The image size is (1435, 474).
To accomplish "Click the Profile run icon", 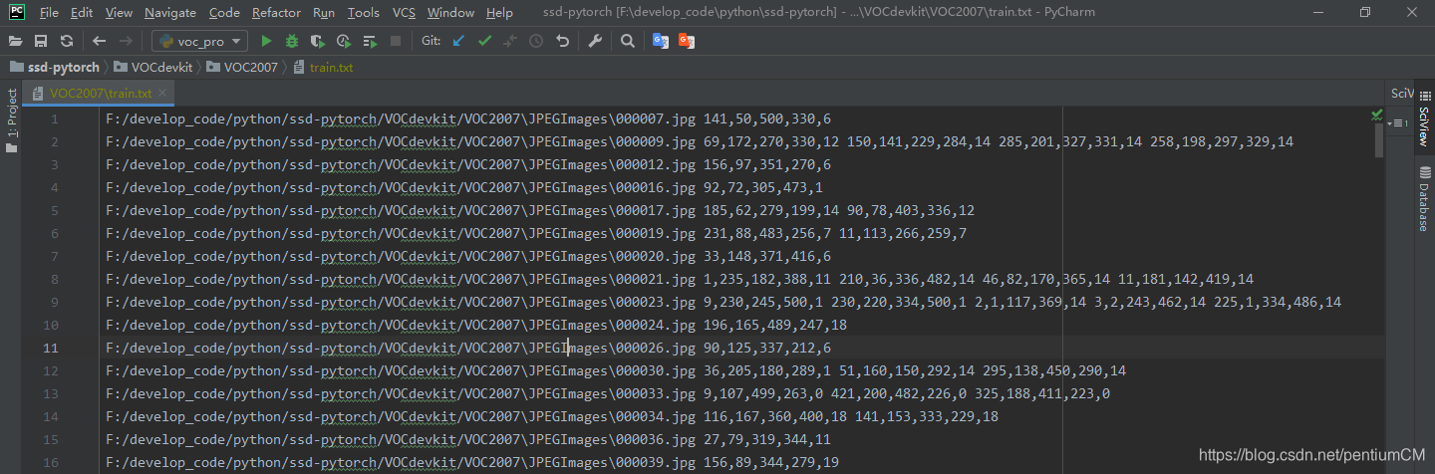I will [x=344, y=41].
